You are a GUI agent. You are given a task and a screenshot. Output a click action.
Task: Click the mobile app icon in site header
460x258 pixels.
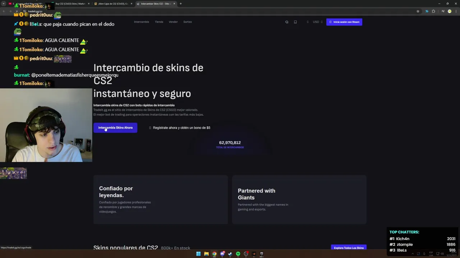click(295, 22)
